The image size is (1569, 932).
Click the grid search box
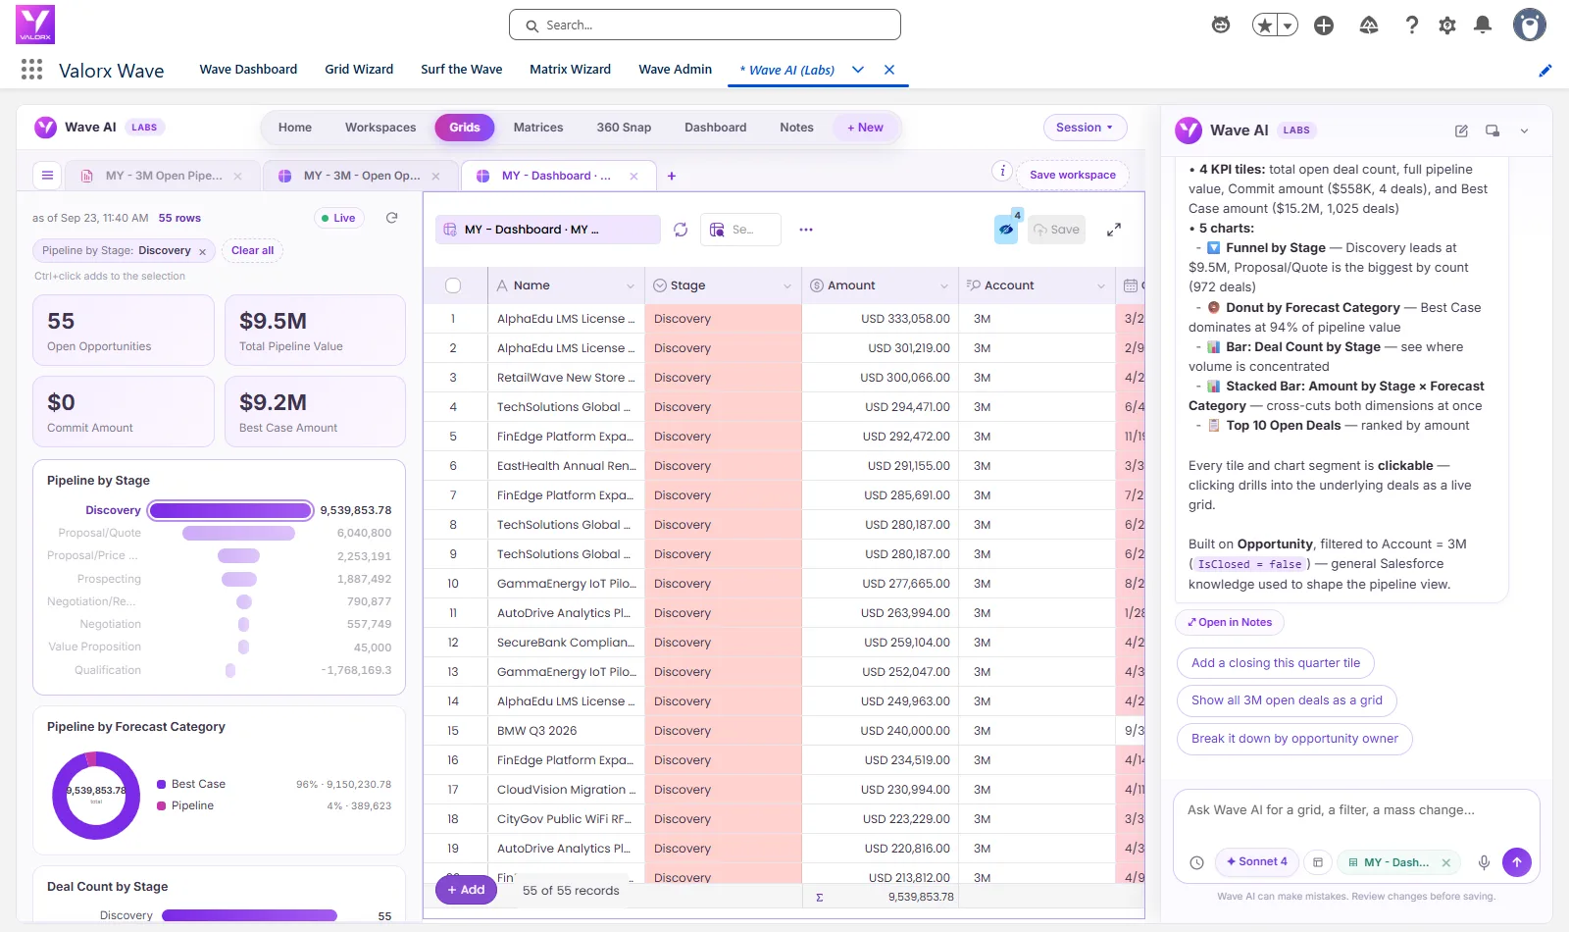coord(741,230)
